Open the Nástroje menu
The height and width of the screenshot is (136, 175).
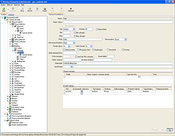point(17,5)
